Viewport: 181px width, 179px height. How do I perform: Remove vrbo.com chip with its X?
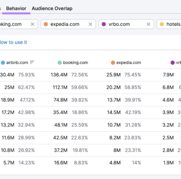(148, 24)
